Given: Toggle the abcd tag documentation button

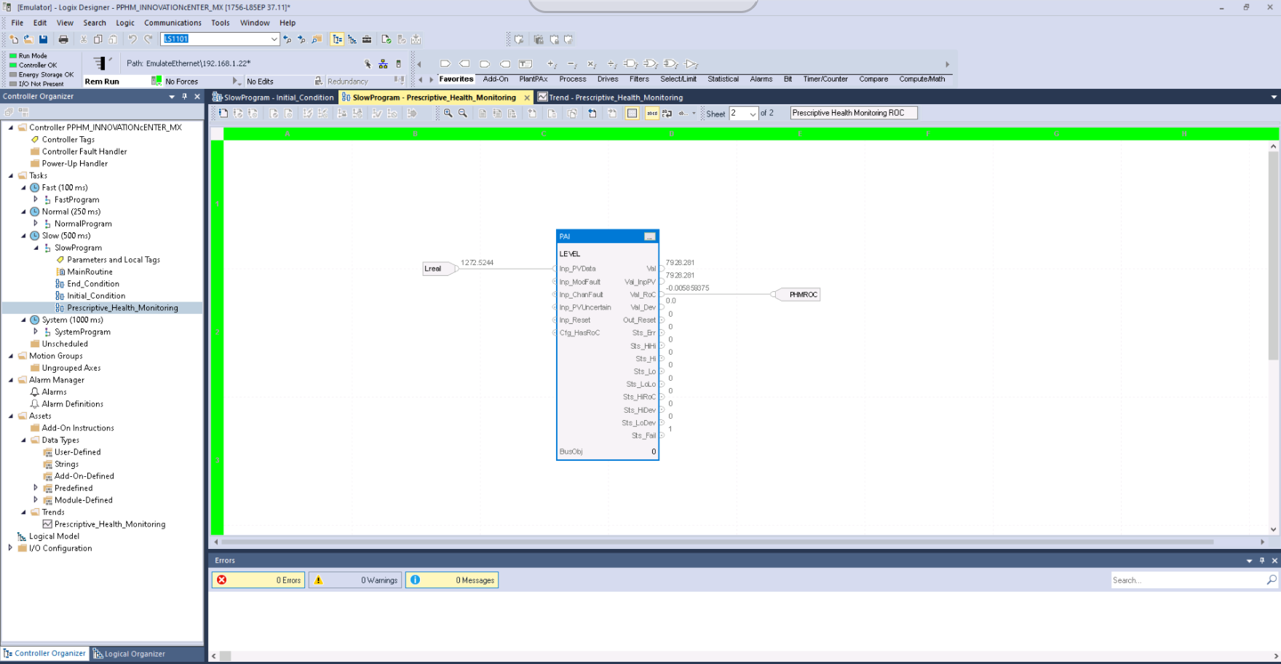Looking at the screenshot, I should (652, 114).
